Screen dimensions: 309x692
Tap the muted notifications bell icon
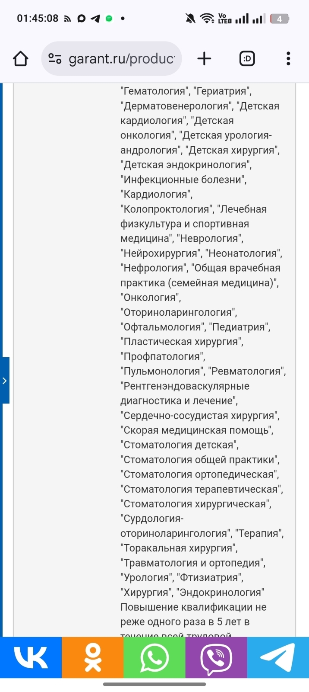(190, 19)
